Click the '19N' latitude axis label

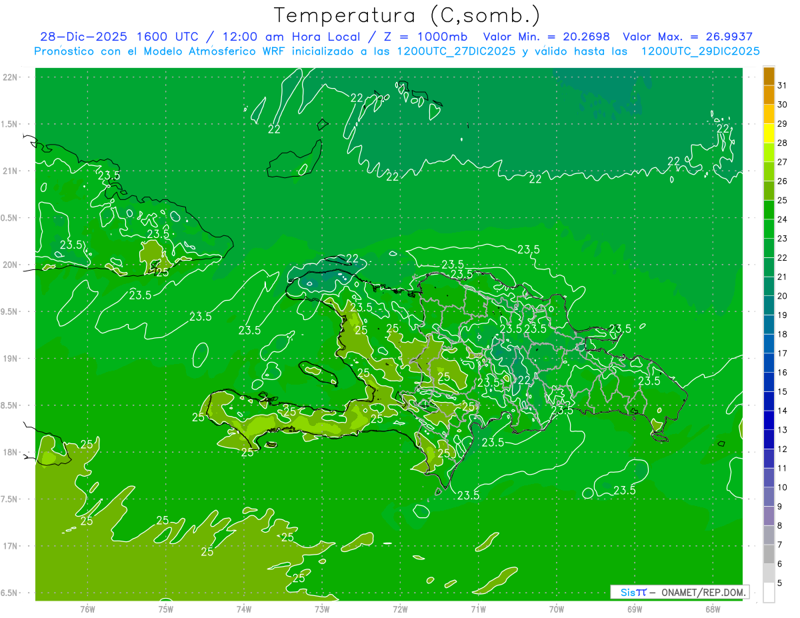pos(10,358)
